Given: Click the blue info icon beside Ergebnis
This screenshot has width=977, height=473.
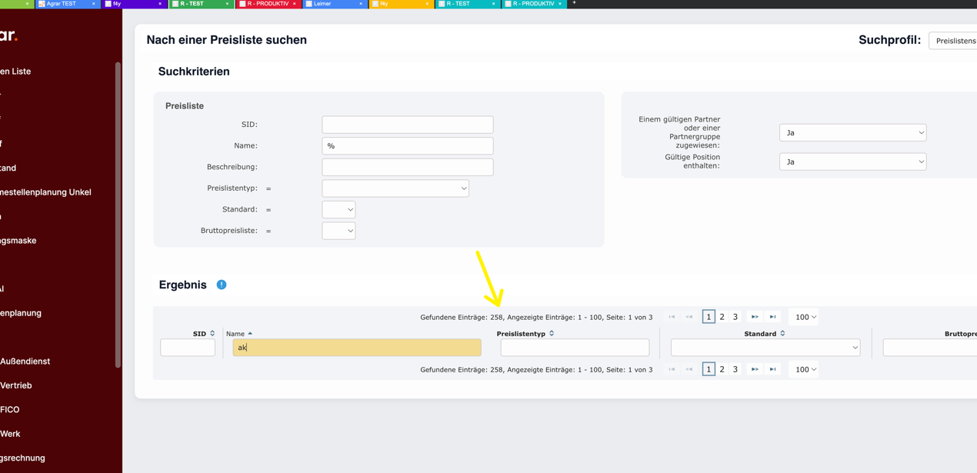Looking at the screenshot, I should coord(222,285).
